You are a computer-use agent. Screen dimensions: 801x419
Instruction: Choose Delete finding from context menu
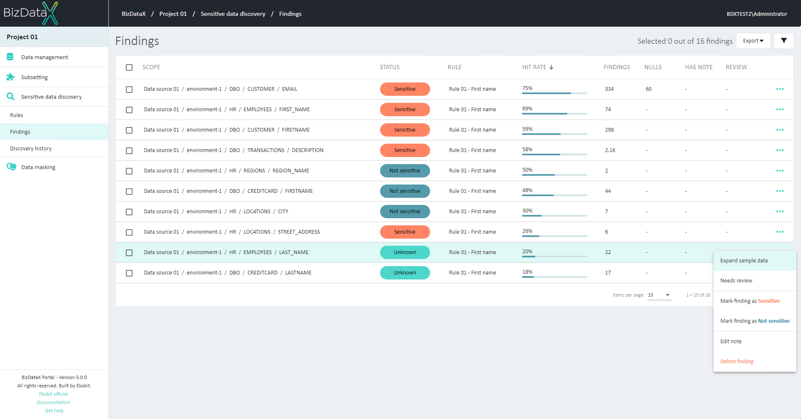pyautogui.click(x=755, y=362)
